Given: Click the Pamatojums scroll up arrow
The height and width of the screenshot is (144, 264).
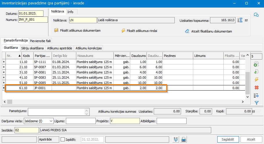Looking at the screenshot, I should (x=86, y=111).
